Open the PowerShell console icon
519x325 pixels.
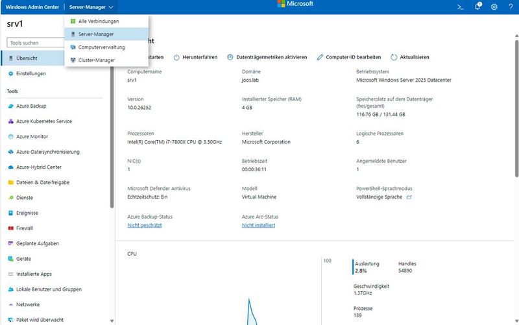coord(461,6)
